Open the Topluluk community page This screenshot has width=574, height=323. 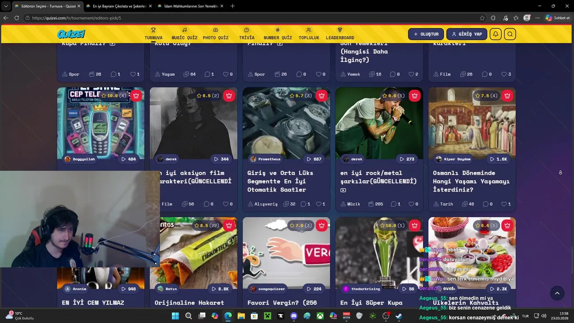pyautogui.click(x=309, y=34)
